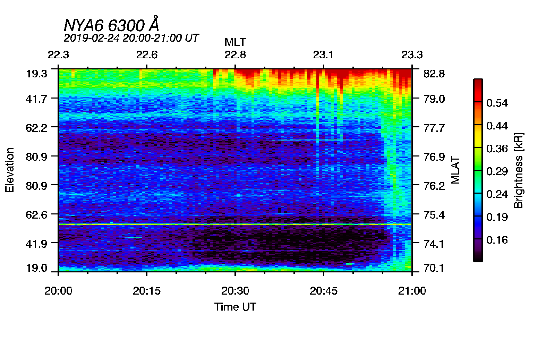Click the red top of the colorbar

click(x=478, y=90)
